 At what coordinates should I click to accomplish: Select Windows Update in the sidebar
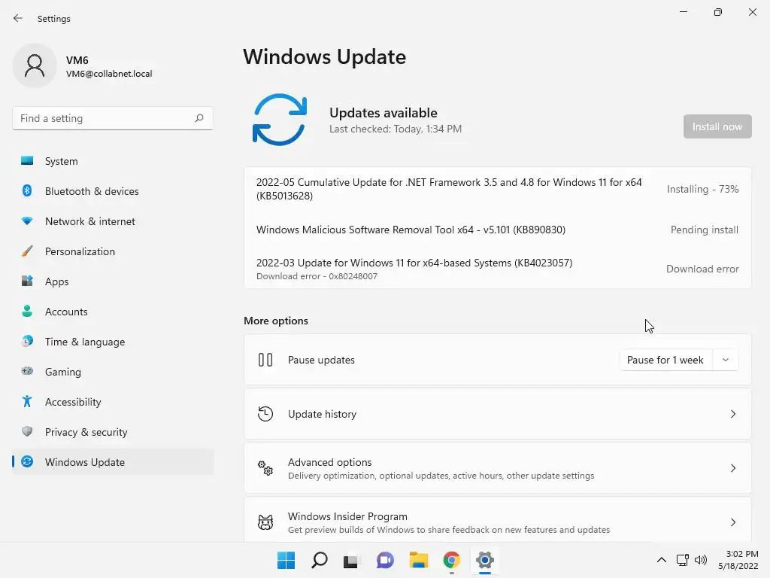click(x=113, y=462)
